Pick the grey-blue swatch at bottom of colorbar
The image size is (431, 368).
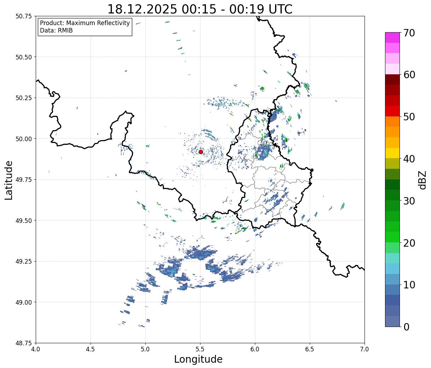(x=392, y=321)
